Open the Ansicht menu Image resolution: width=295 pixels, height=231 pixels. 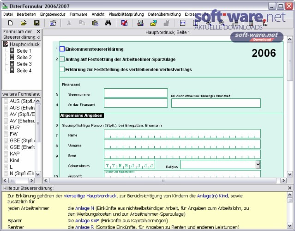pyautogui.click(x=98, y=14)
